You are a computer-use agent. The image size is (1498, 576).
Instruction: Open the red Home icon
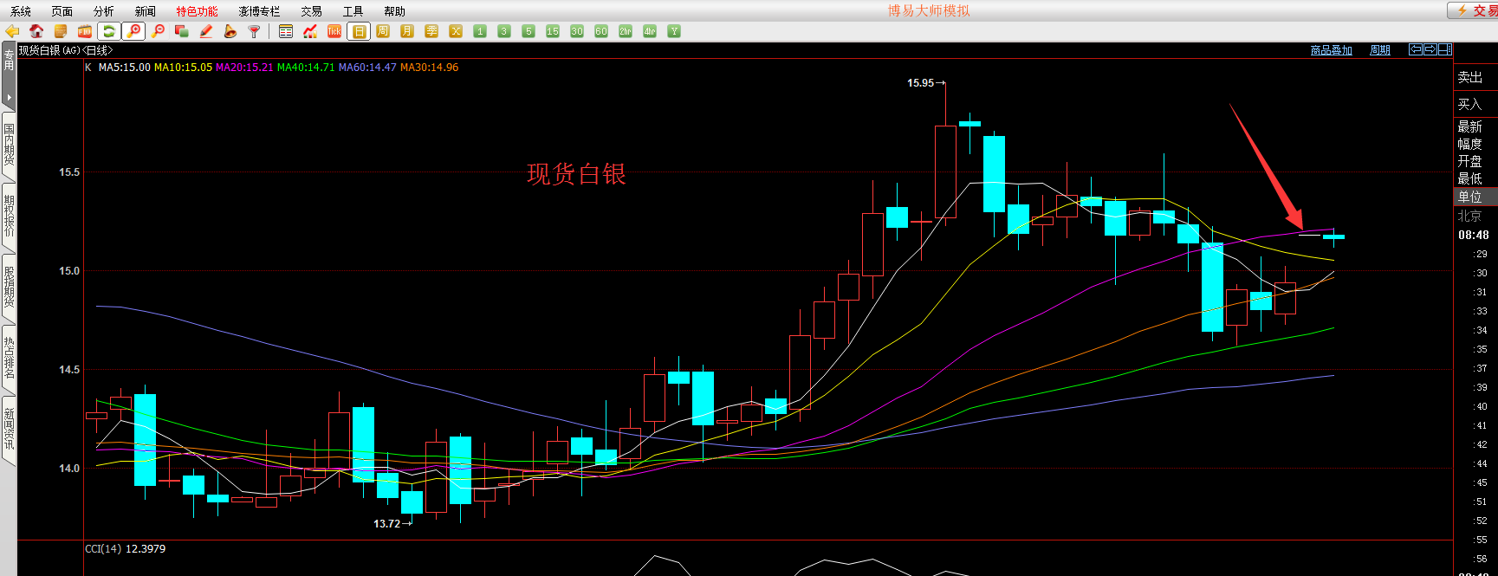(x=36, y=31)
